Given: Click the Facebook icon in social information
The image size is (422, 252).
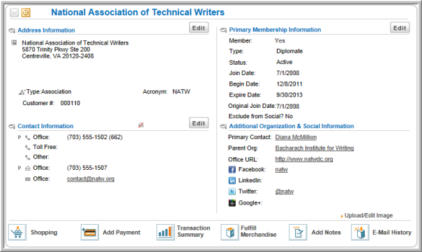Looking at the screenshot, I should 232,170.
